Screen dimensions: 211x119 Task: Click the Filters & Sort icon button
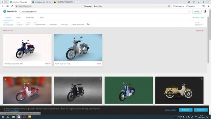point(198,18)
